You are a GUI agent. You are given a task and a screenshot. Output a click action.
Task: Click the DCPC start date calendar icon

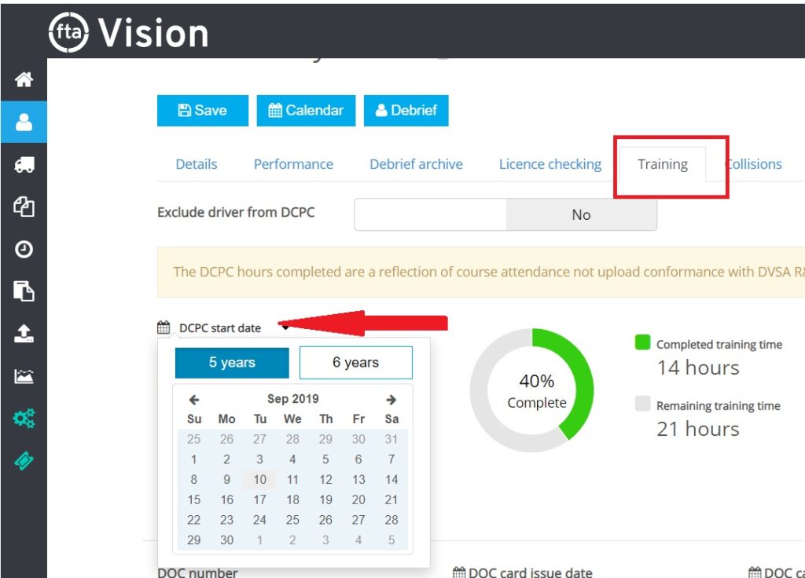pos(164,327)
